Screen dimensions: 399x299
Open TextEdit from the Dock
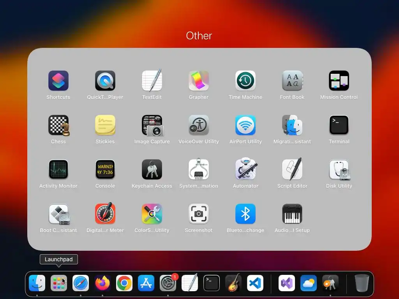point(190,283)
